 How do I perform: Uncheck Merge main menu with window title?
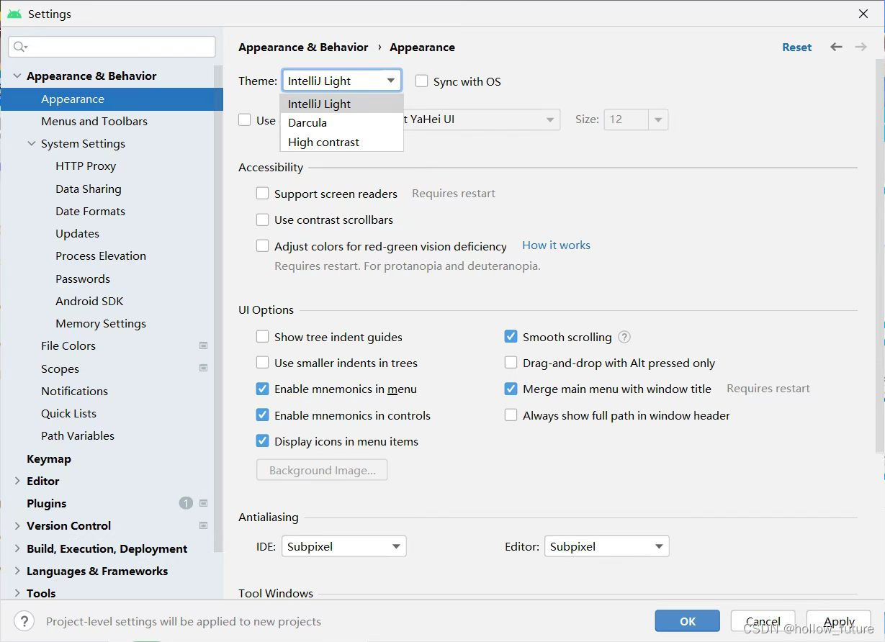[511, 389]
